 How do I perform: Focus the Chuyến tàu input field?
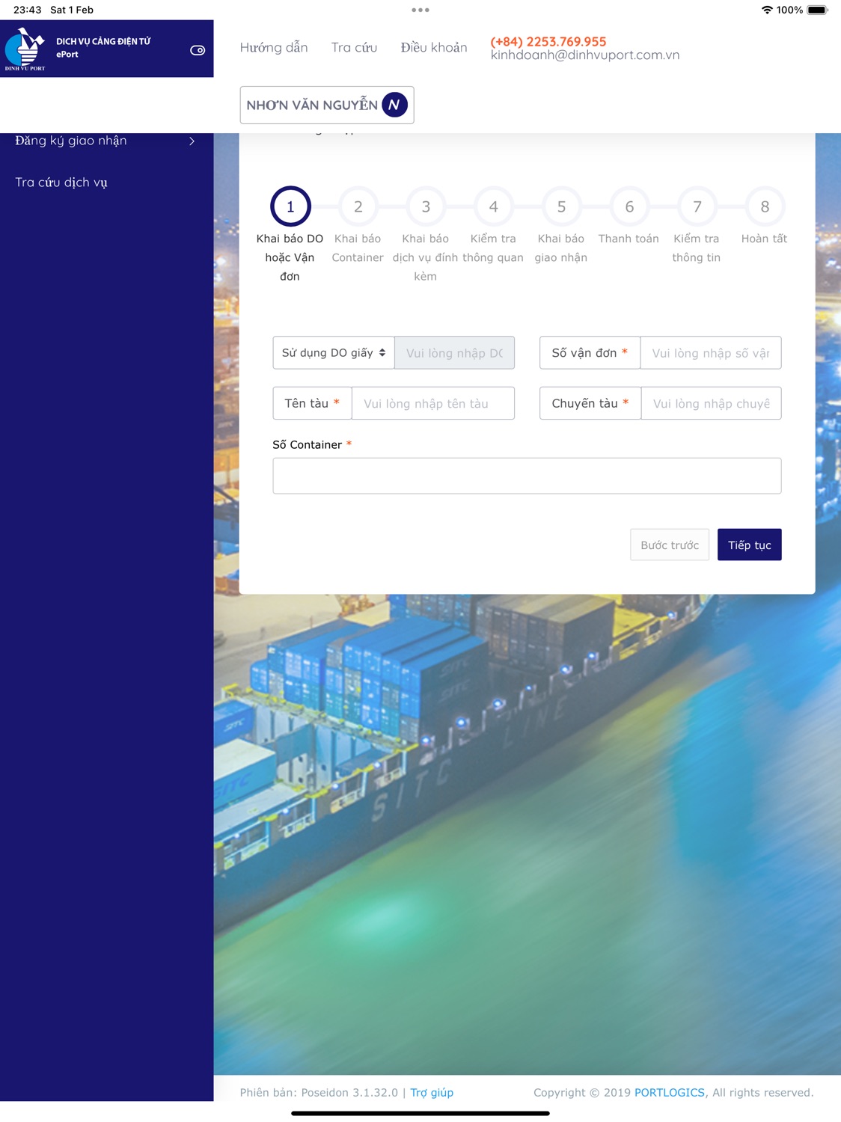(712, 403)
